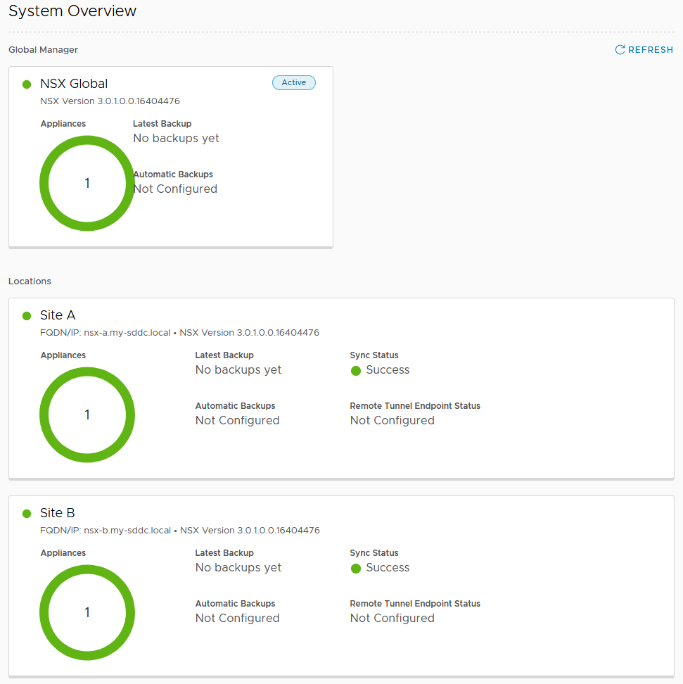Click Site A Latest Backup label
Viewport: 683px width, 684px height.
click(x=224, y=355)
